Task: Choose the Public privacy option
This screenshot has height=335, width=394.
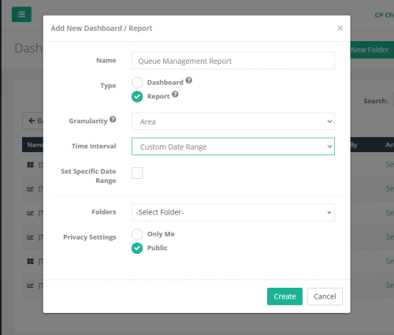Action: [137, 248]
